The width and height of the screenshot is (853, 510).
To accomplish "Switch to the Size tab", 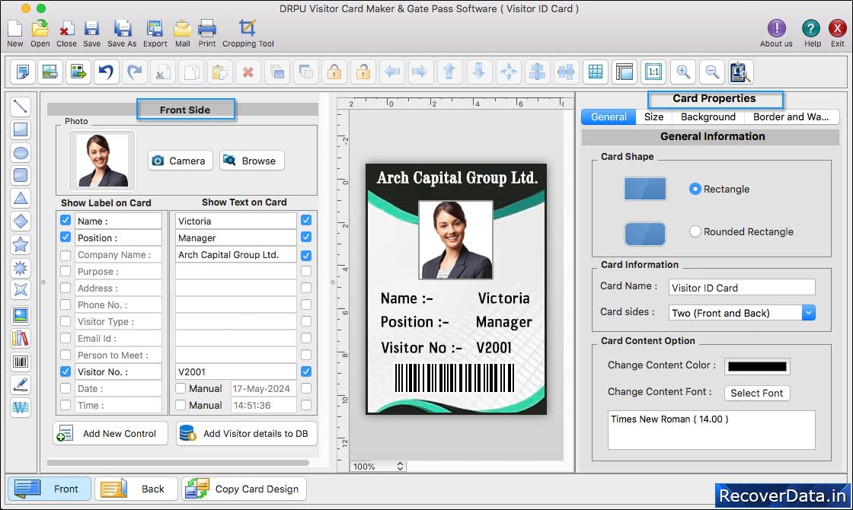I will point(653,117).
